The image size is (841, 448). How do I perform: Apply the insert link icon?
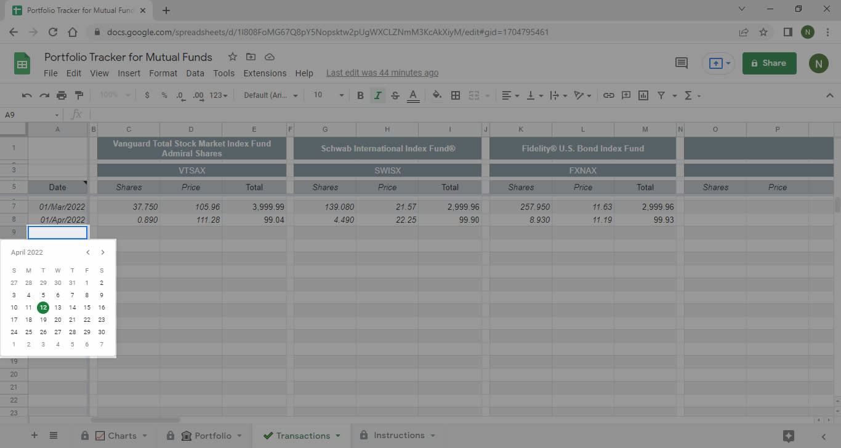609,95
